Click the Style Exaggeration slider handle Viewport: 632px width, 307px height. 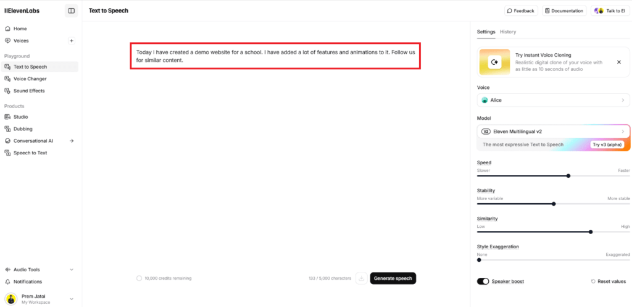coord(479,260)
